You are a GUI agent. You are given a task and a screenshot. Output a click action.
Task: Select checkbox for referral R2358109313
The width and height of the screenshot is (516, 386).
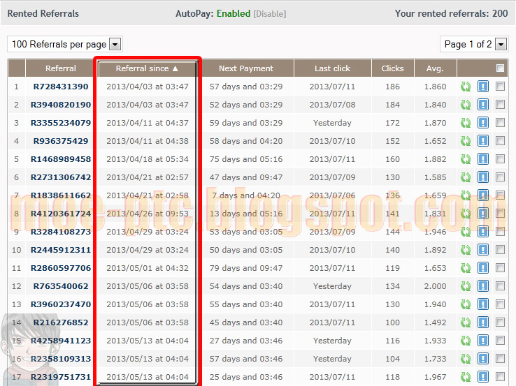click(x=500, y=358)
